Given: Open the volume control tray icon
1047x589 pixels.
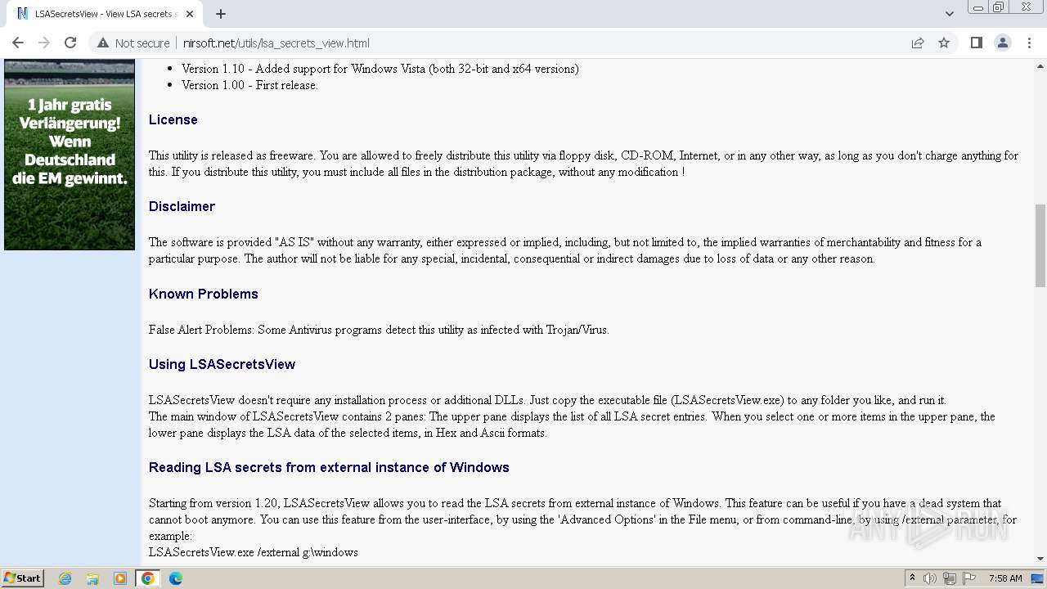Looking at the screenshot, I should [x=930, y=578].
